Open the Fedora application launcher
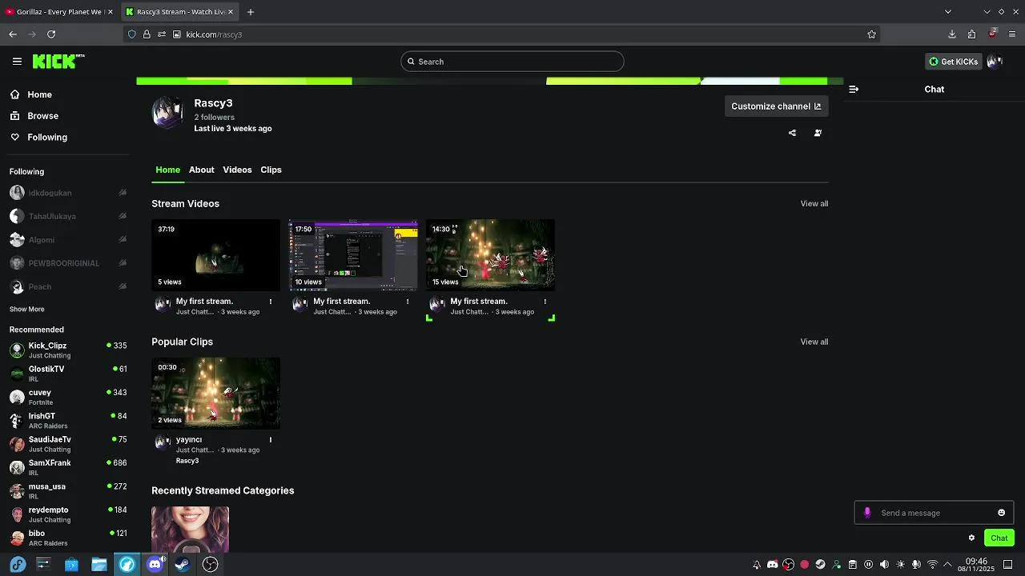This screenshot has width=1025, height=576. 18,564
